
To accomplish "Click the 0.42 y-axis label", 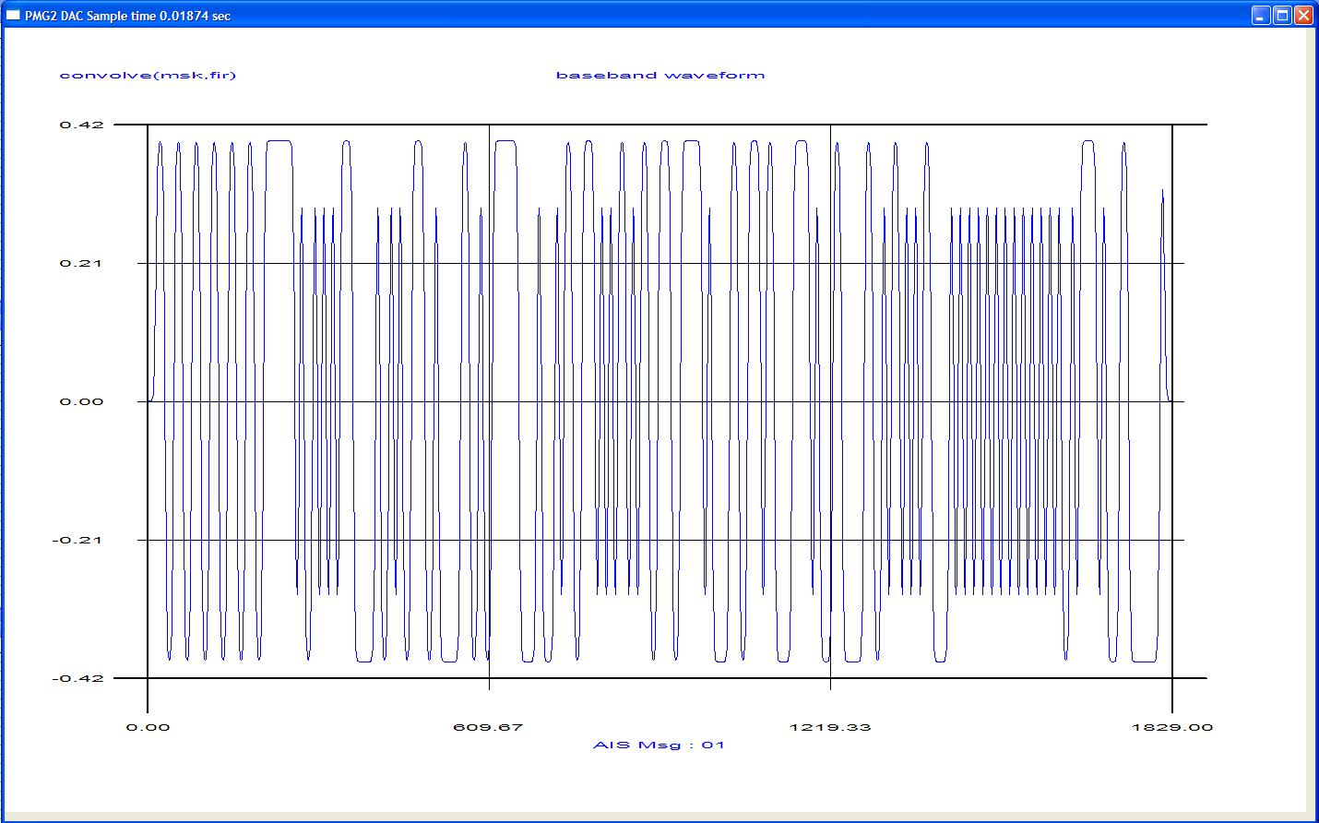I will (81, 125).
